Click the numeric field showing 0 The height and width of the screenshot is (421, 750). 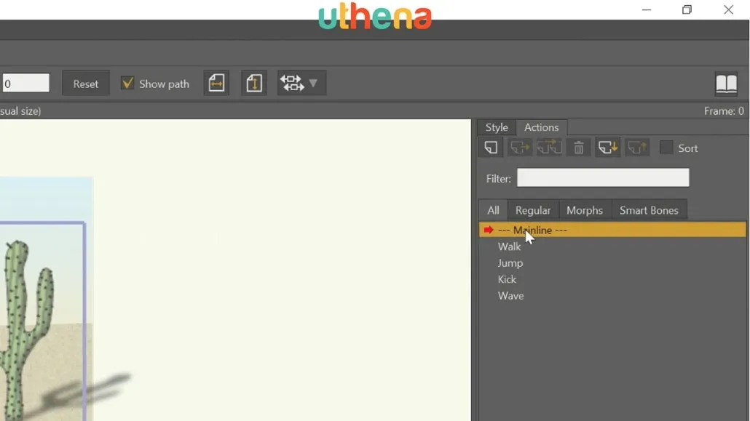25,83
